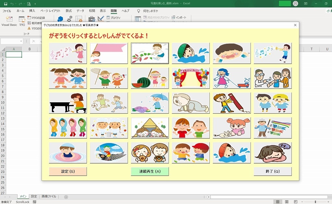Image resolution: width=332 pixels, height=204 pixels.
Task: Open the 挿入 ribbon tab
Action: click(x=32, y=11)
